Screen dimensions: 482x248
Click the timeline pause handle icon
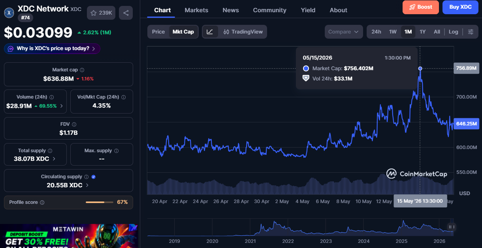(x=452, y=227)
